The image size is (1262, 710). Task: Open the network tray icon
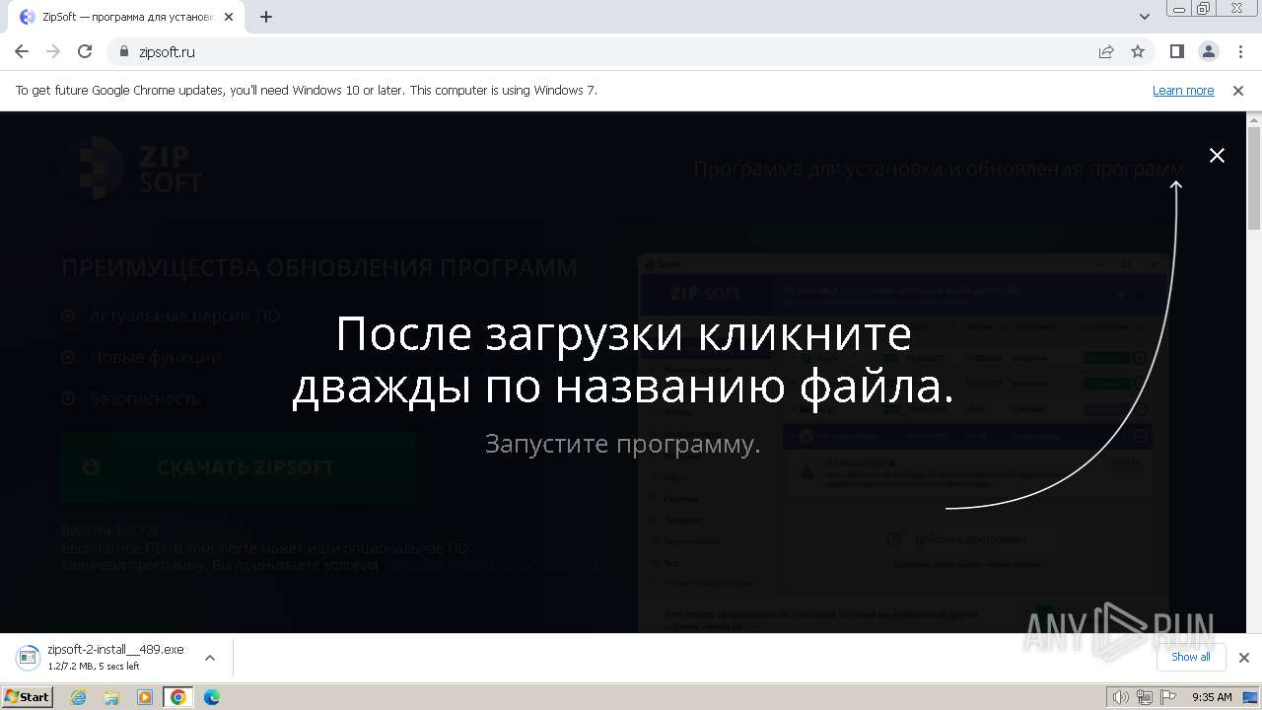(x=1145, y=697)
